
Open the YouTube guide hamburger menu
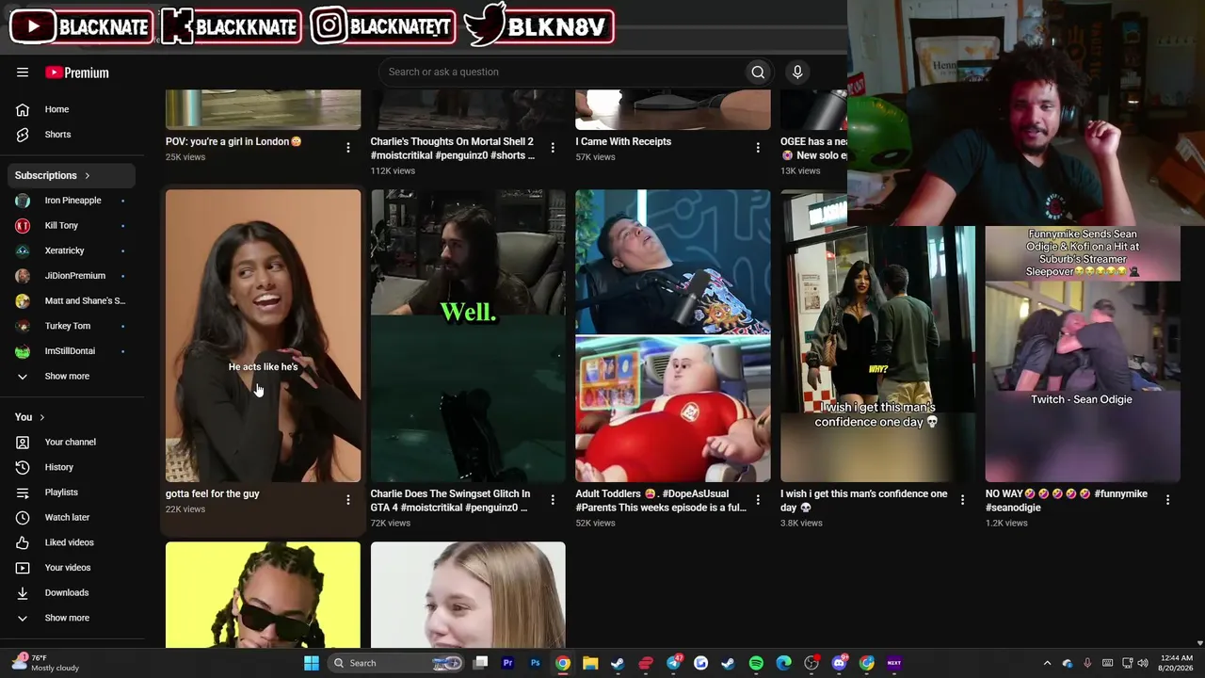coord(23,73)
